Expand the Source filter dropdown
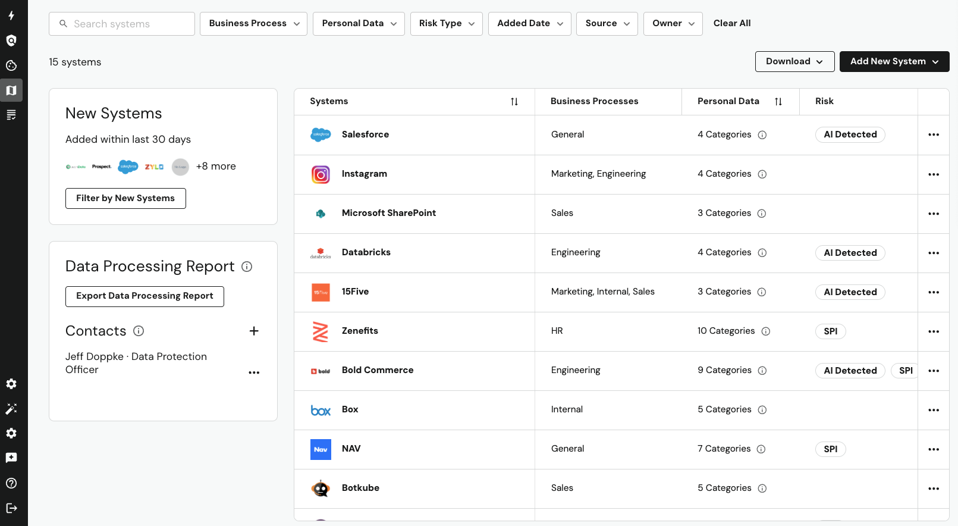The width and height of the screenshot is (958, 526). [x=607, y=24]
